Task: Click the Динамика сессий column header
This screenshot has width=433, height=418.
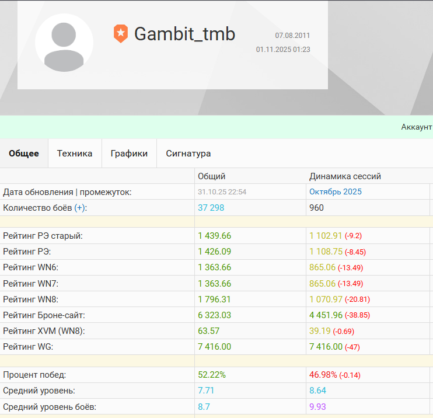Action: tap(345, 176)
